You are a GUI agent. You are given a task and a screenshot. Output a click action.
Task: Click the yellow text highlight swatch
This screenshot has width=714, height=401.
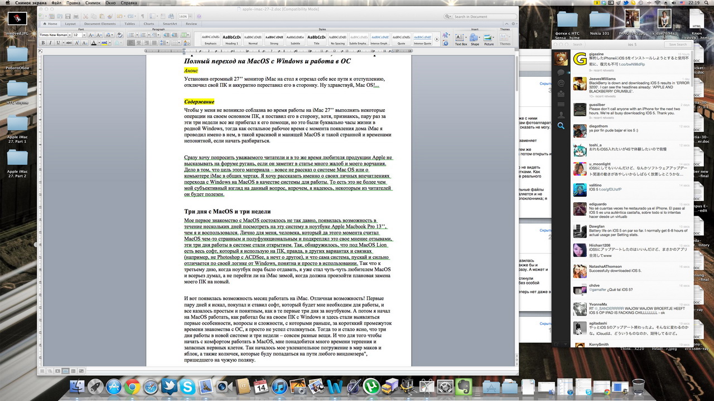pos(104,43)
